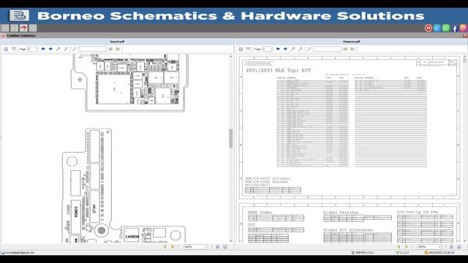Click the email address in the status bar
The image size is (468, 263).
point(20,253)
